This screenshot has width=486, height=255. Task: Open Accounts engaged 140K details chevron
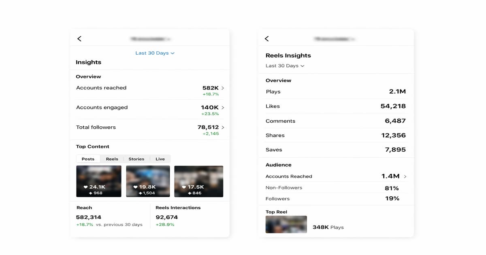[223, 108]
